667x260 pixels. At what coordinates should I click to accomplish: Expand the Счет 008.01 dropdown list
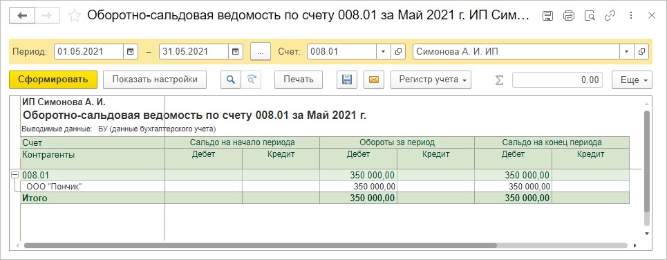383,51
